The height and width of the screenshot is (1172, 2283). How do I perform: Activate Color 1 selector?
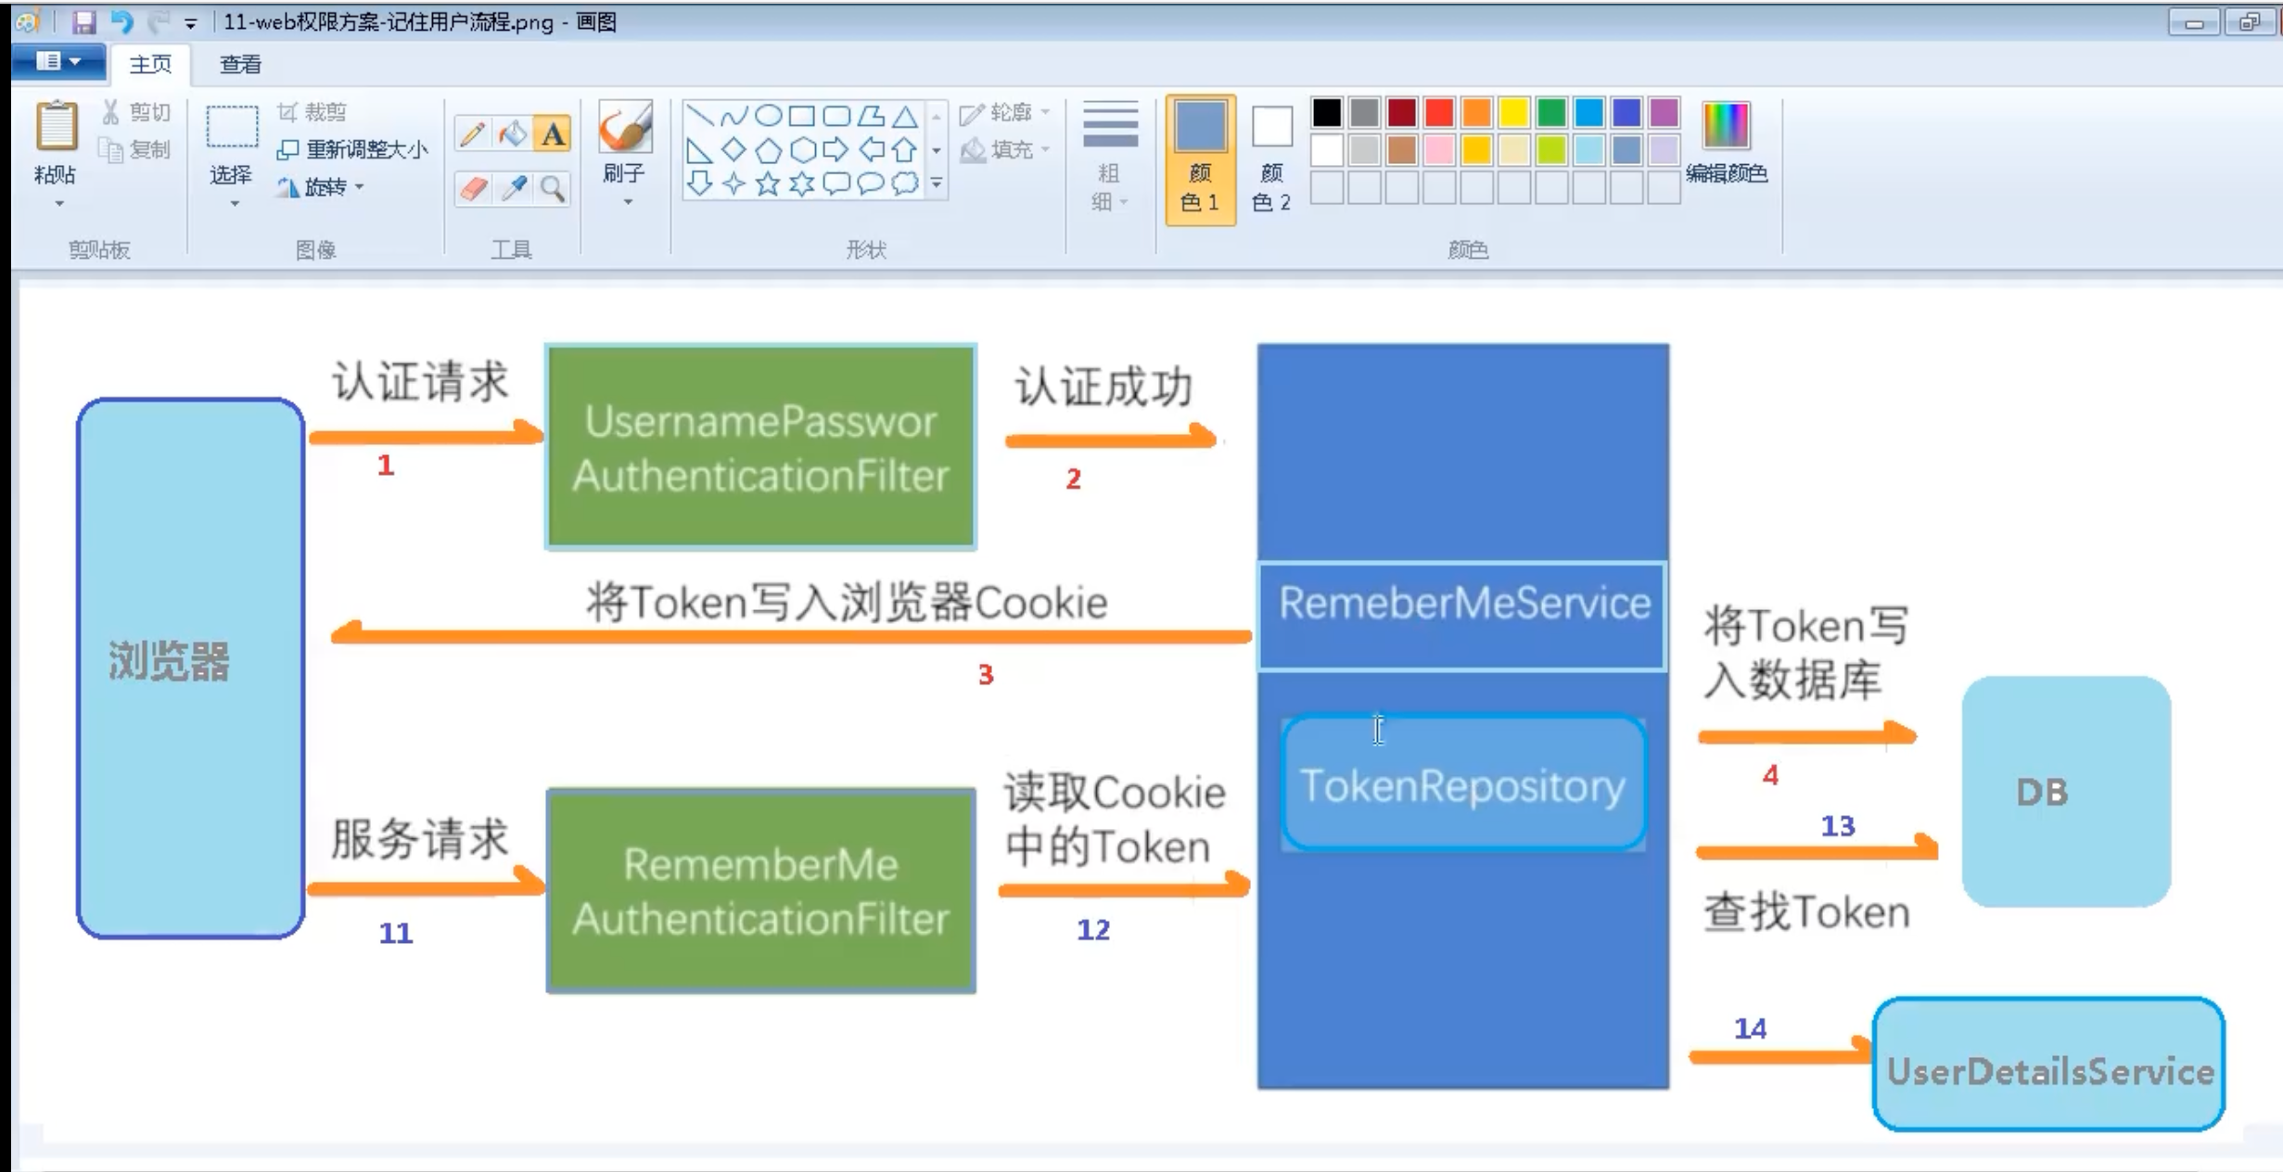coord(1200,159)
